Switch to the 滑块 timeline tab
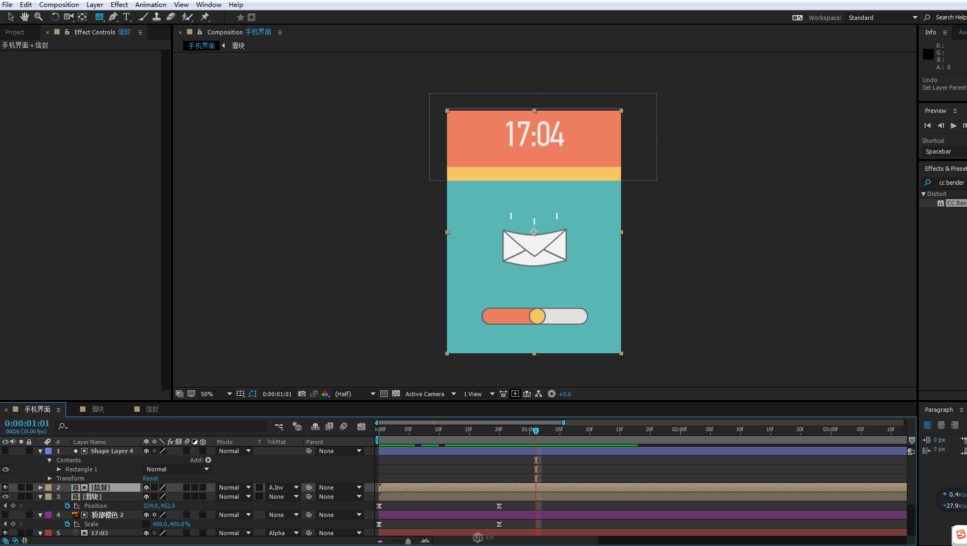 click(97, 409)
